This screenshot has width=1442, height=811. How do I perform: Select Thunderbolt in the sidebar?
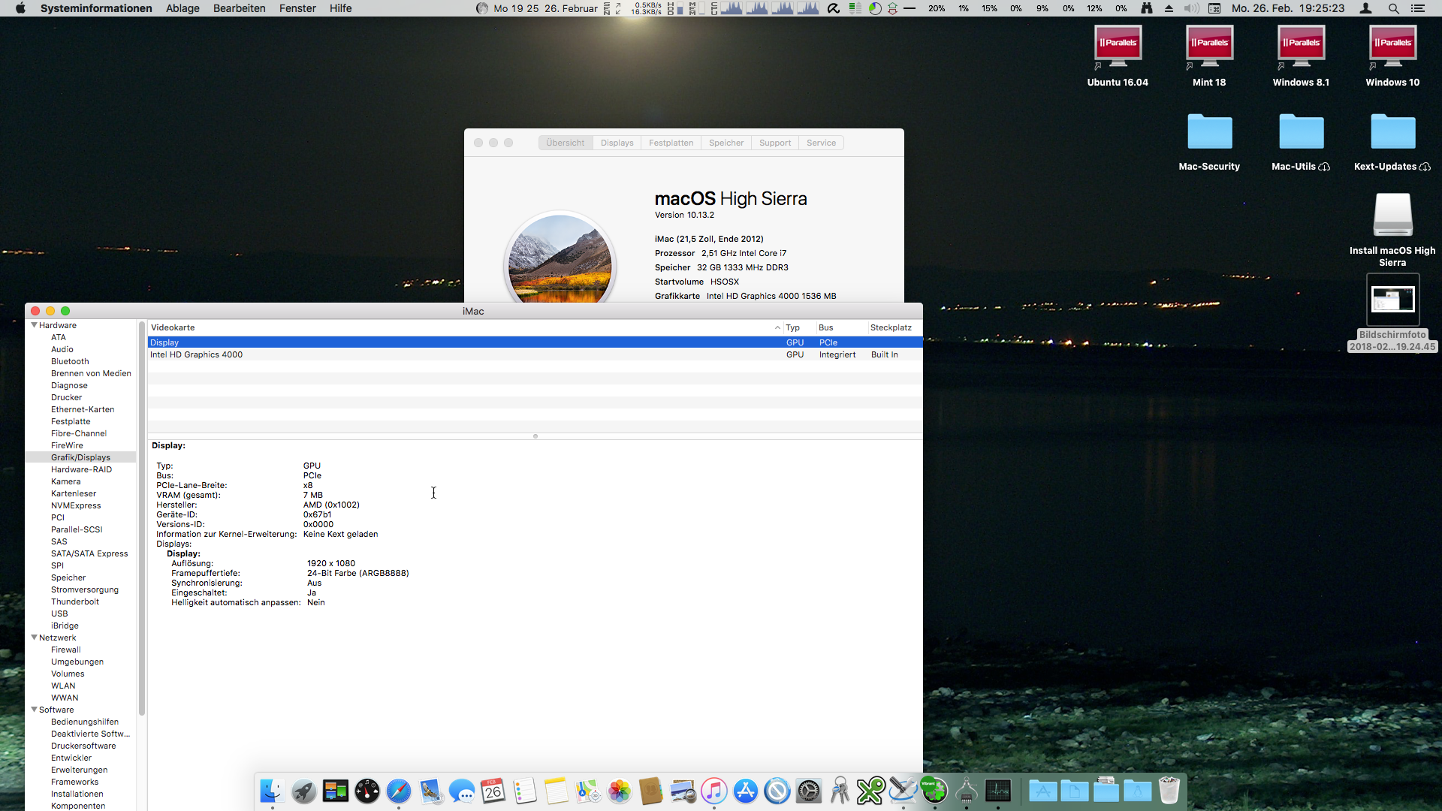click(x=75, y=601)
